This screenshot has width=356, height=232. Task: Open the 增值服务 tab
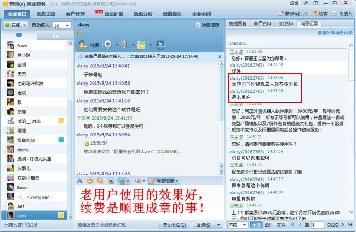(172, 14)
